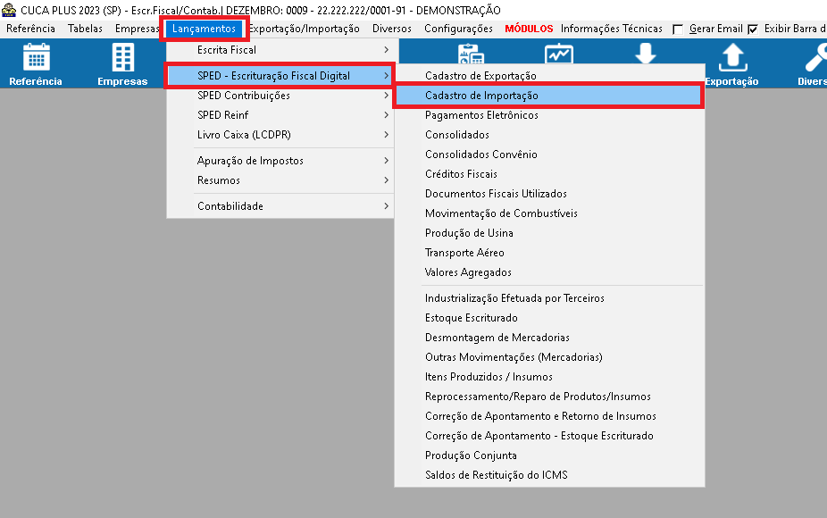Untick the Exibir Barra checkbox
This screenshot has width=827, height=518.
[x=753, y=29]
